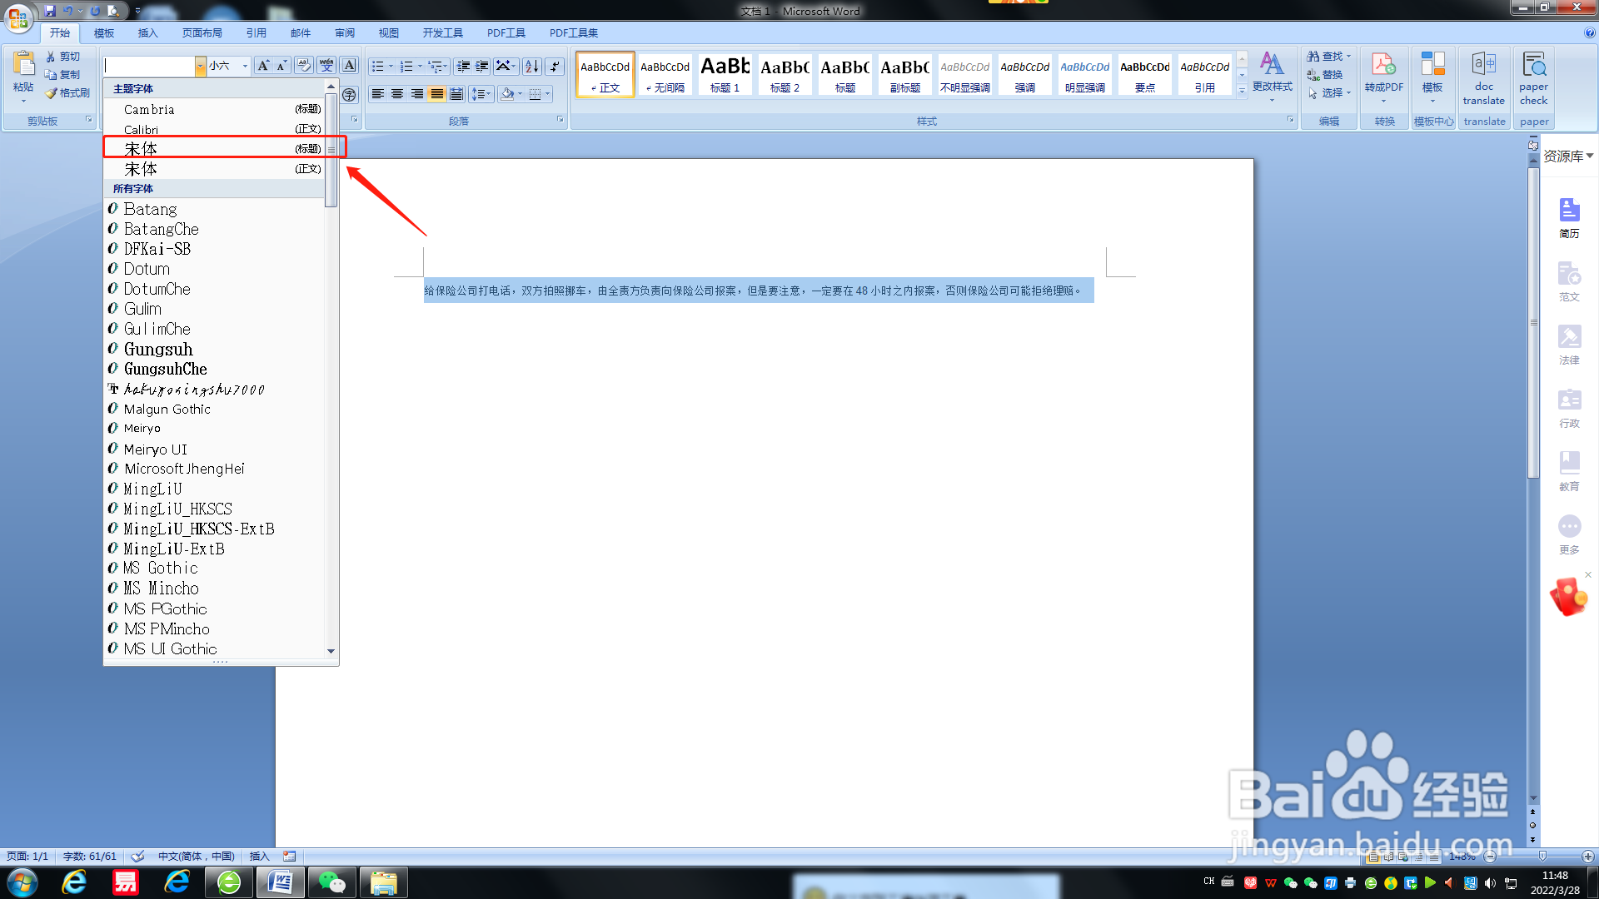Click the zoom out minus button
The height and width of the screenshot is (899, 1599).
pyautogui.click(x=1491, y=857)
